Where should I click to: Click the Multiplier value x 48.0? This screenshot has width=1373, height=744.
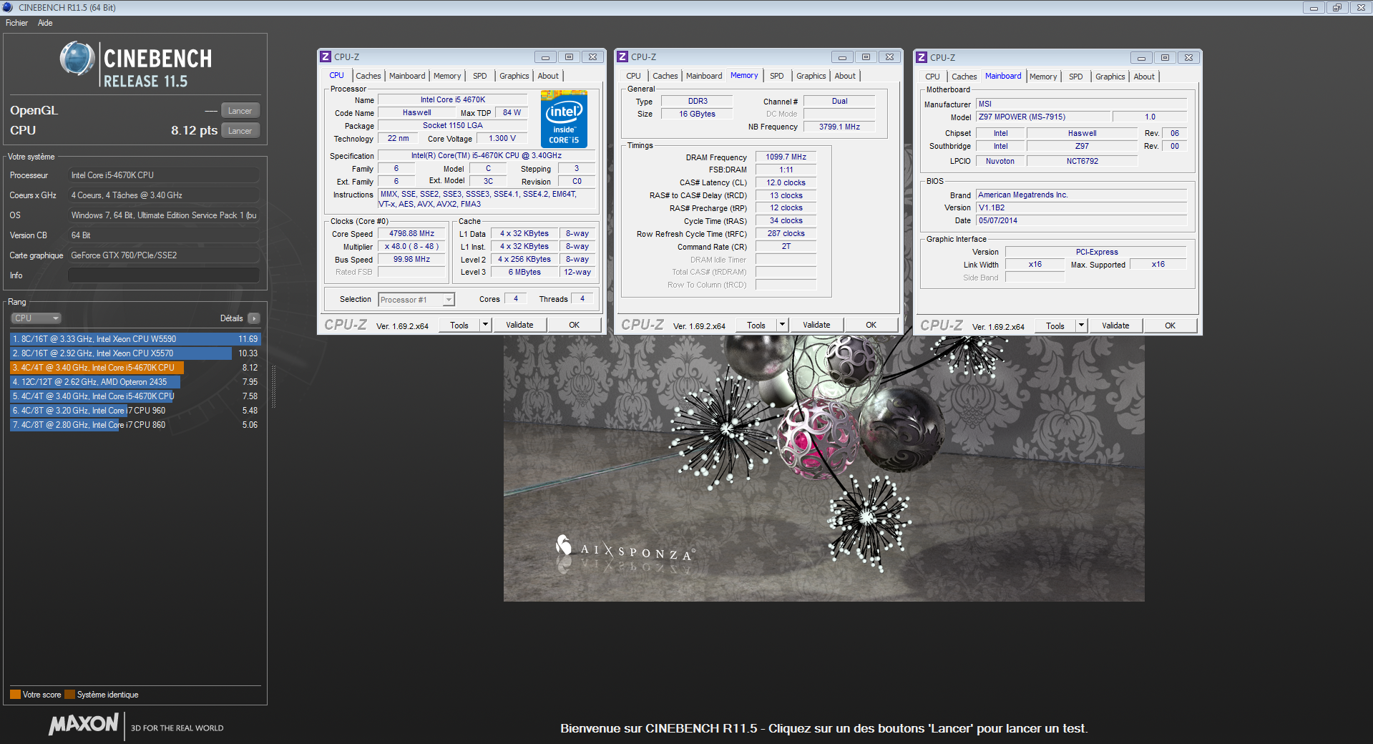point(411,247)
